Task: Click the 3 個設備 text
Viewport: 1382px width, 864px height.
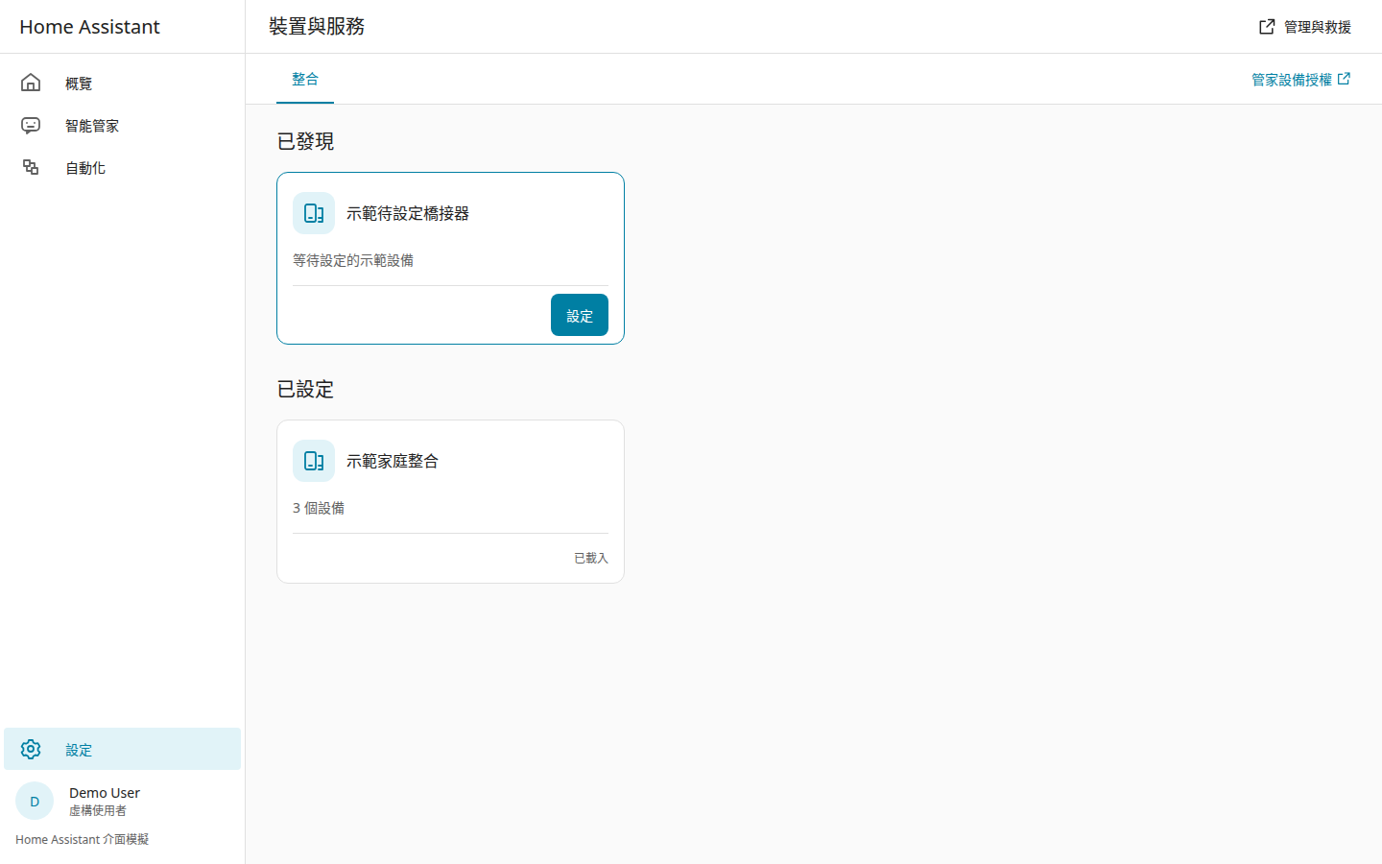Action: [x=319, y=508]
